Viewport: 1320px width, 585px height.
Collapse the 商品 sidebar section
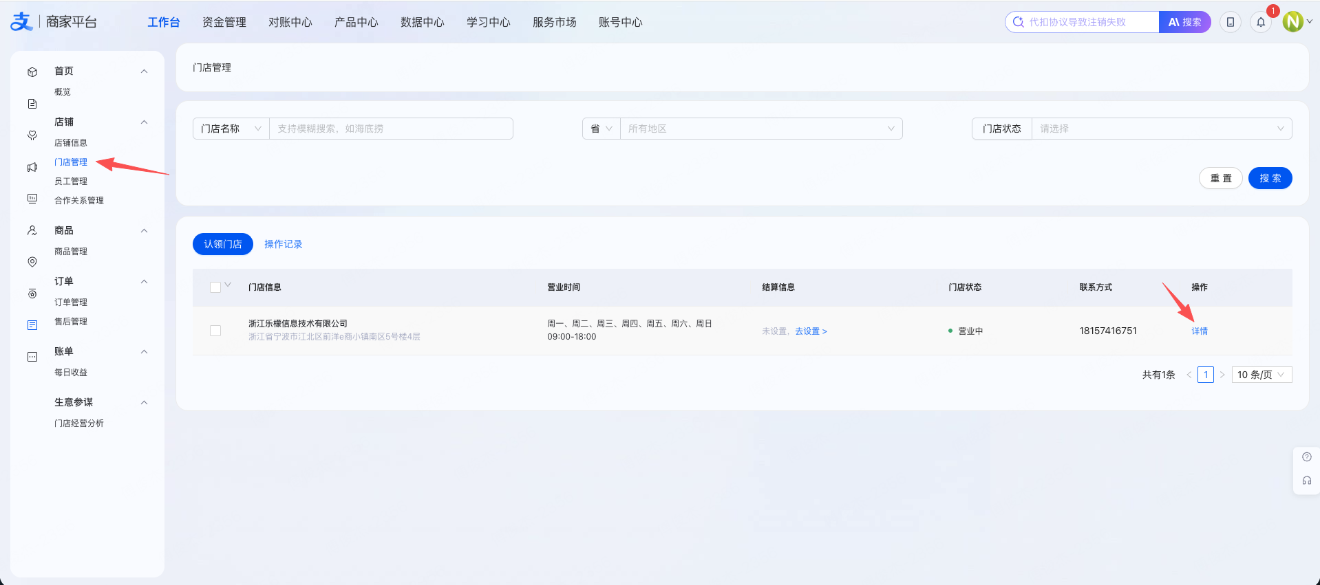144,231
